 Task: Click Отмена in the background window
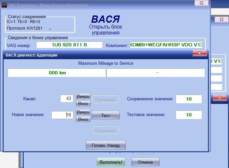[145, 162]
